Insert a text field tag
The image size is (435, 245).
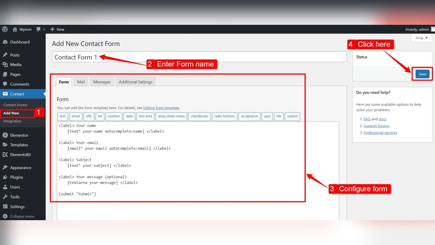63,116
